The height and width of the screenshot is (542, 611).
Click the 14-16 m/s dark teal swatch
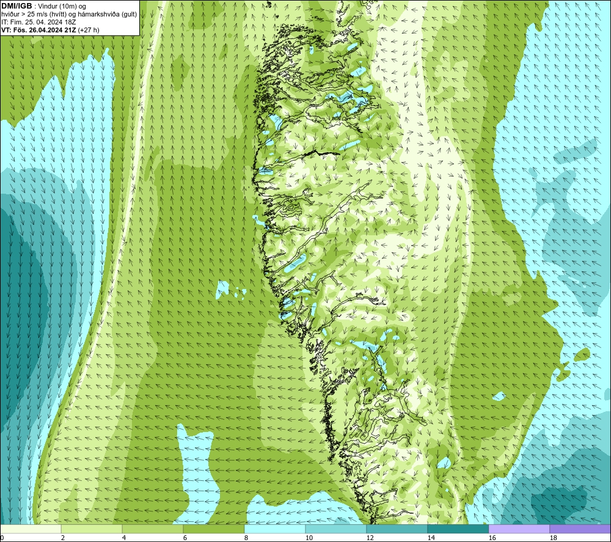click(x=458, y=529)
